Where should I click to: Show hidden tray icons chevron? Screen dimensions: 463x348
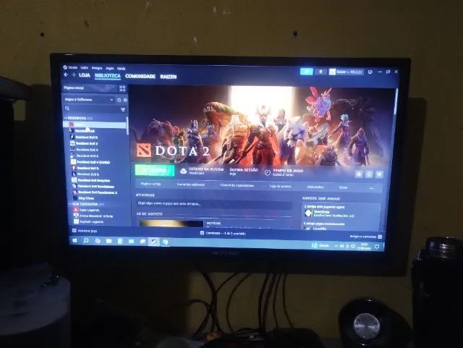pos(336,246)
